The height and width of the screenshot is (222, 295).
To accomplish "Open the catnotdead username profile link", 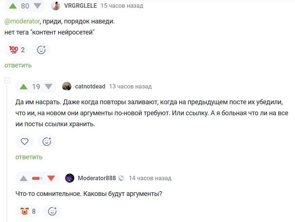I will (x=90, y=87).
